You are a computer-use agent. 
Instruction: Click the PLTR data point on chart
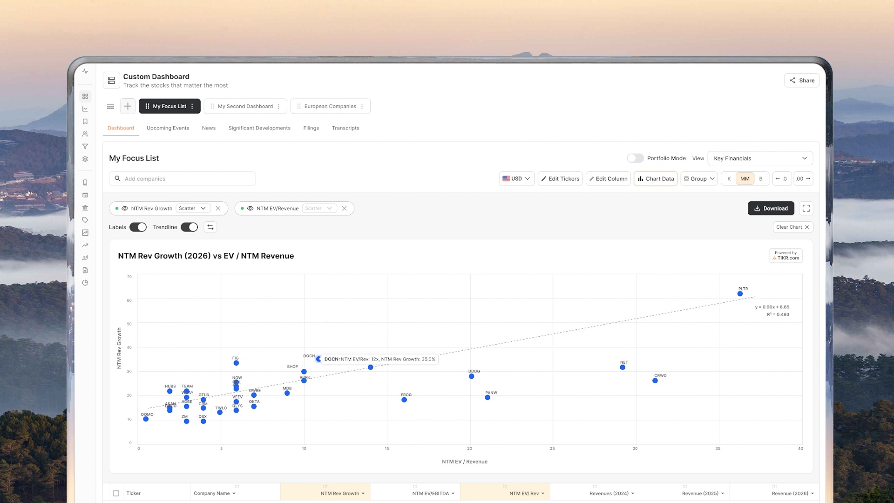[x=740, y=294]
